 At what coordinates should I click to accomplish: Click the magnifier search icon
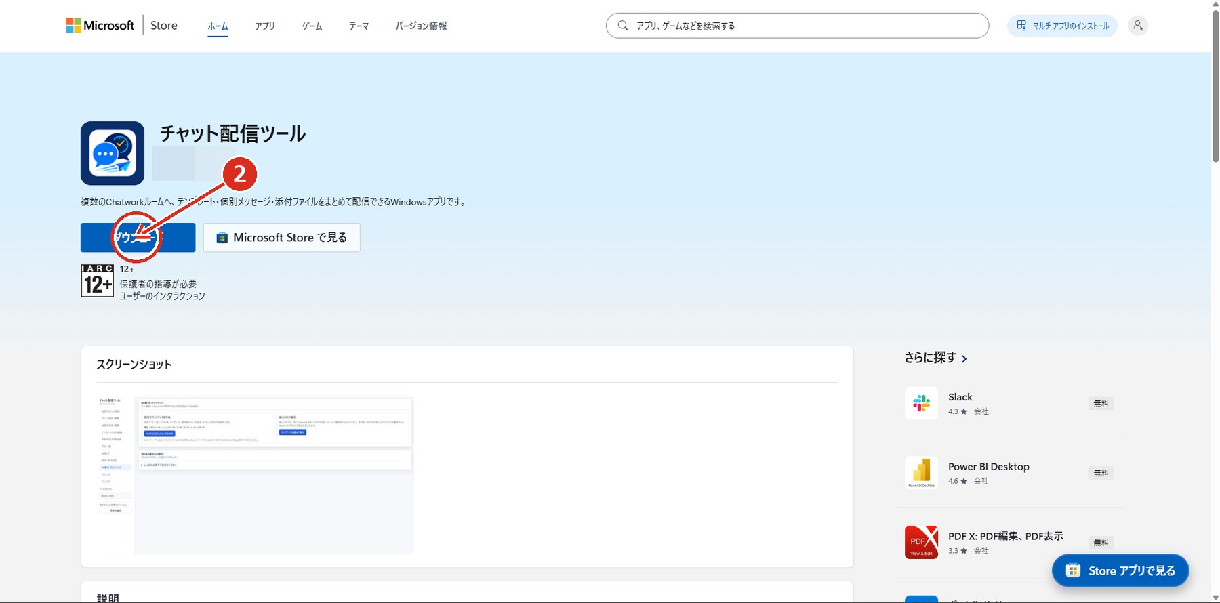click(623, 26)
